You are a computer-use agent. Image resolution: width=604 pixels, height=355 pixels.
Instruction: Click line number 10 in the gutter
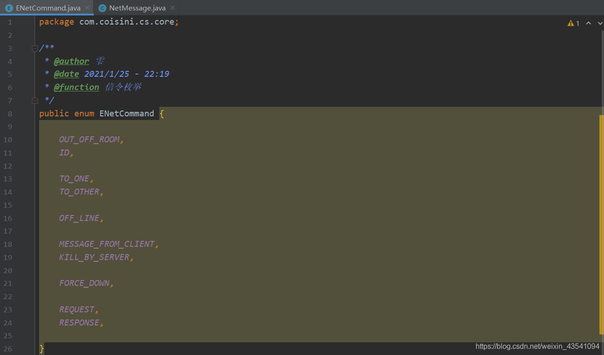click(x=8, y=140)
